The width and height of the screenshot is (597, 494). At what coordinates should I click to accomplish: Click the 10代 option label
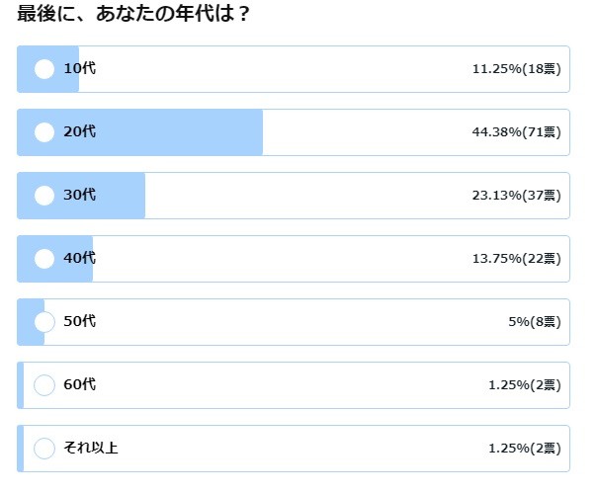click(x=79, y=69)
